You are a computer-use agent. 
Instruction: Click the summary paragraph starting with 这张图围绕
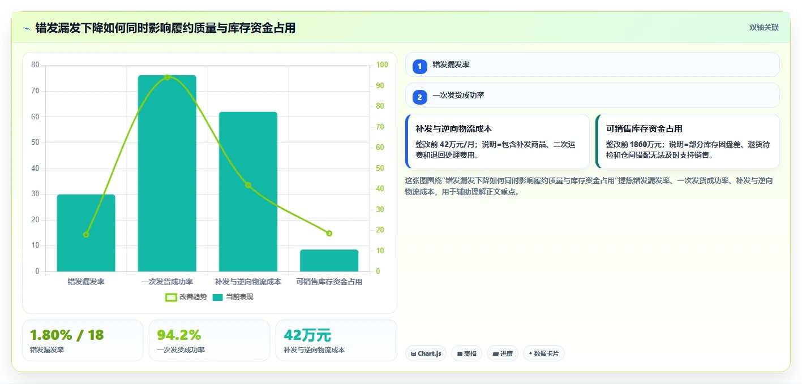589,186
